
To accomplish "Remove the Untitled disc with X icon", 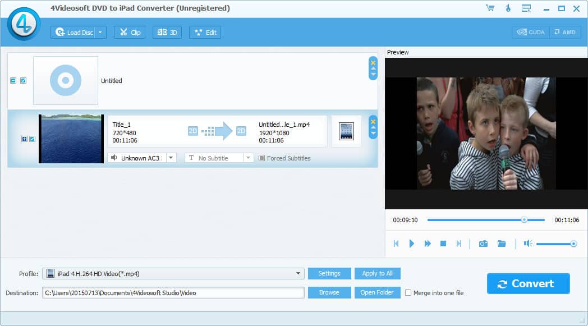I will [x=373, y=63].
